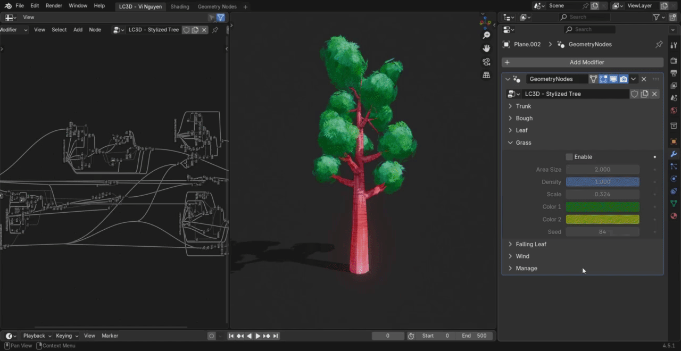Toggle modifier render visibility
Screen dimensions: 681x351
[x=624, y=79]
